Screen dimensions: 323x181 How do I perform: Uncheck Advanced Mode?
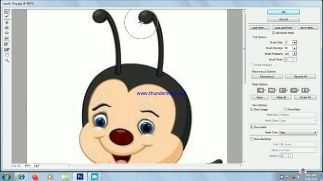274,33
